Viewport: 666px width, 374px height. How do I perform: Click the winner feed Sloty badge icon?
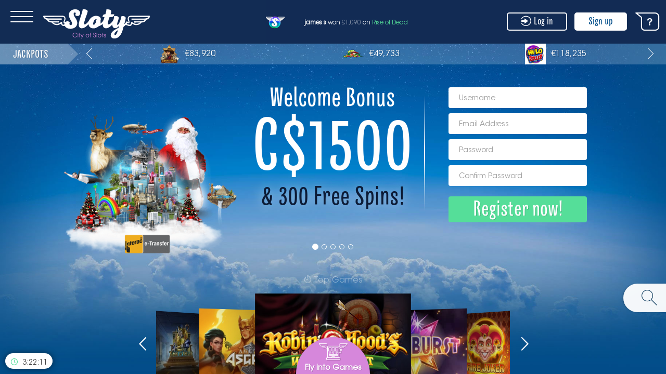[275, 22]
